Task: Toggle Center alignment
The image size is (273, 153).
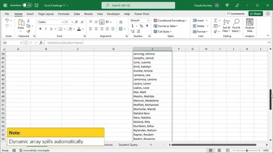Action: [96, 29]
